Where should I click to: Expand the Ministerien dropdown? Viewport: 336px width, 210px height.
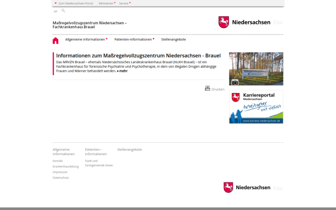(x=107, y=3)
